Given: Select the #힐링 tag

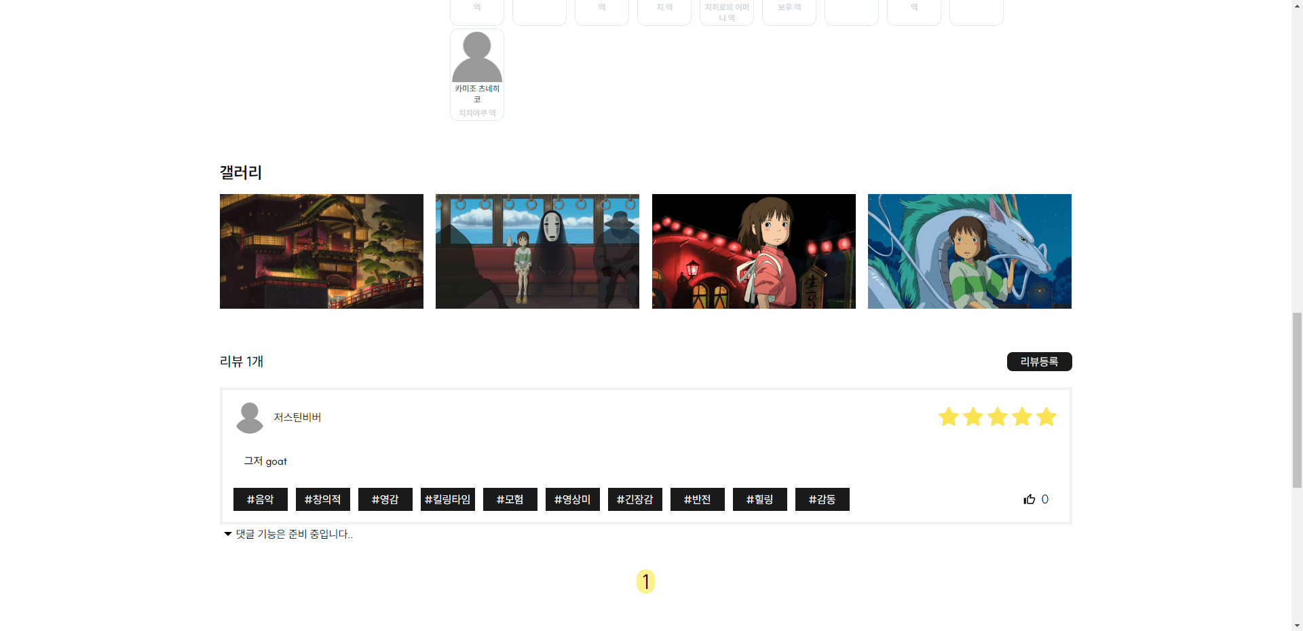Looking at the screenshot, I should click(x=760, y=499).
